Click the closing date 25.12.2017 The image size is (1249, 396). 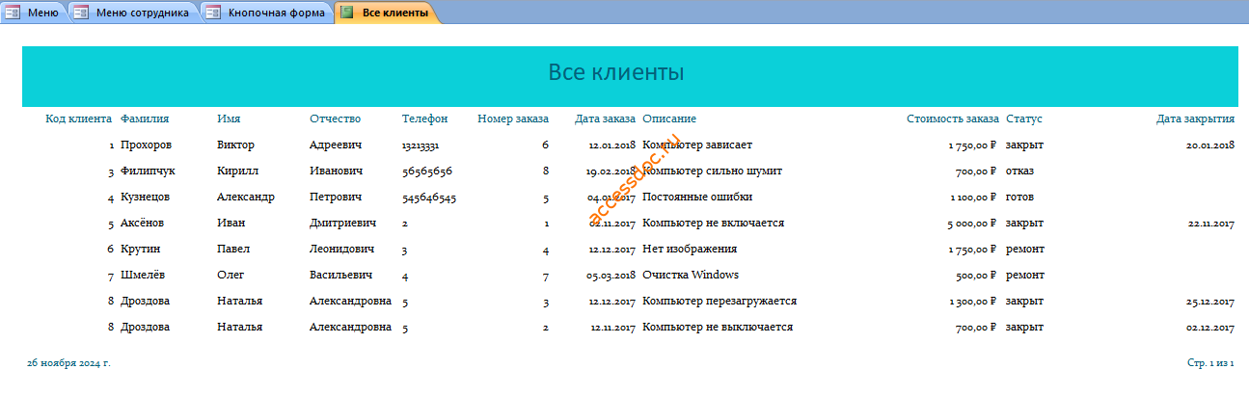click(1210, 301)
